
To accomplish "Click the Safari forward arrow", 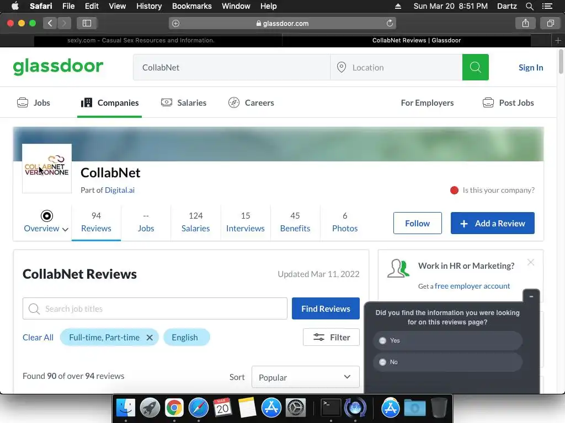I will click(x=64, y=23).
